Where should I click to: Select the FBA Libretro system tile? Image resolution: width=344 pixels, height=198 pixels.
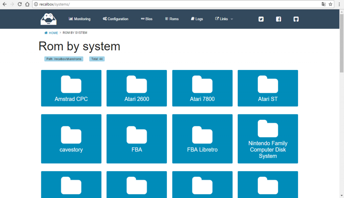[x=202, y=138]
